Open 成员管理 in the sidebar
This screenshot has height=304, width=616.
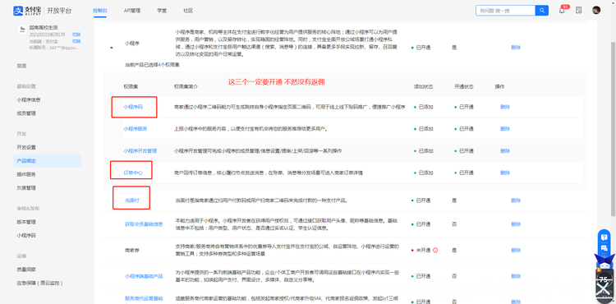coord(26,113)
